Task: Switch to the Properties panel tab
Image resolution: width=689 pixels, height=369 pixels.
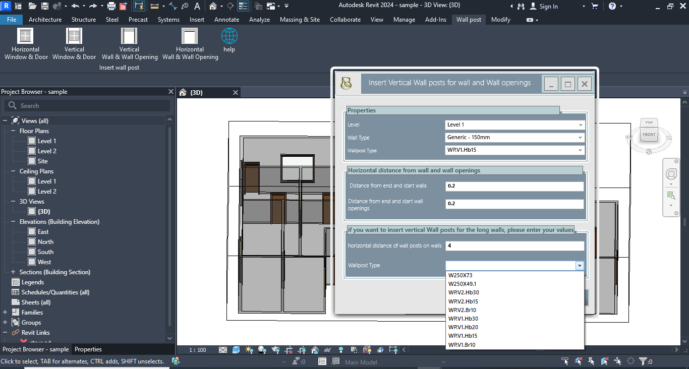Action: tap(88, 349)
